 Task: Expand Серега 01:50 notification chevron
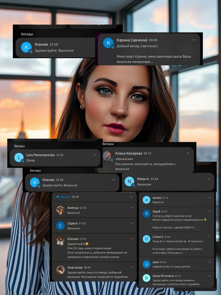[x=132, y=223]
